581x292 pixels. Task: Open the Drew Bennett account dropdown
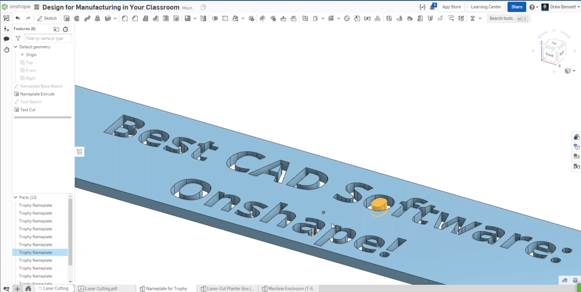point(561,7)
